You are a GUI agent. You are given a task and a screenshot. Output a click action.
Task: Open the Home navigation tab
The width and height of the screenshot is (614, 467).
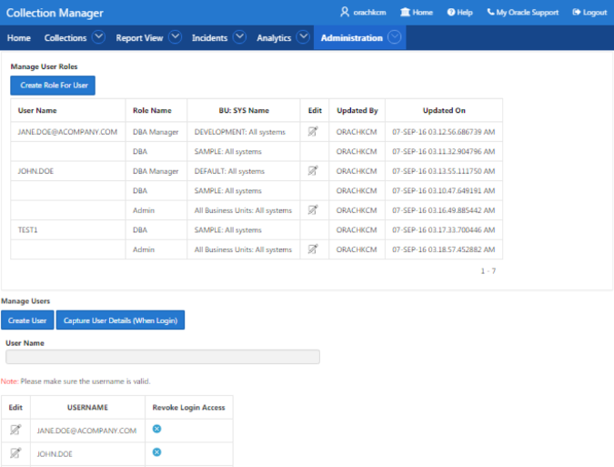point(19,38)
